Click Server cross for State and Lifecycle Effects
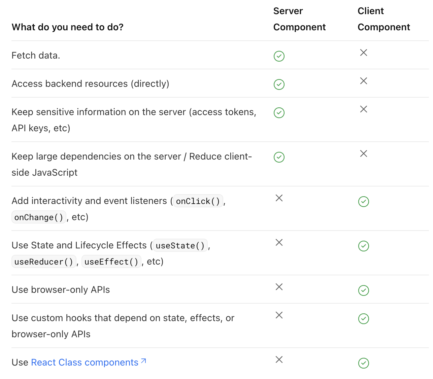 click(x=279, y=242)
